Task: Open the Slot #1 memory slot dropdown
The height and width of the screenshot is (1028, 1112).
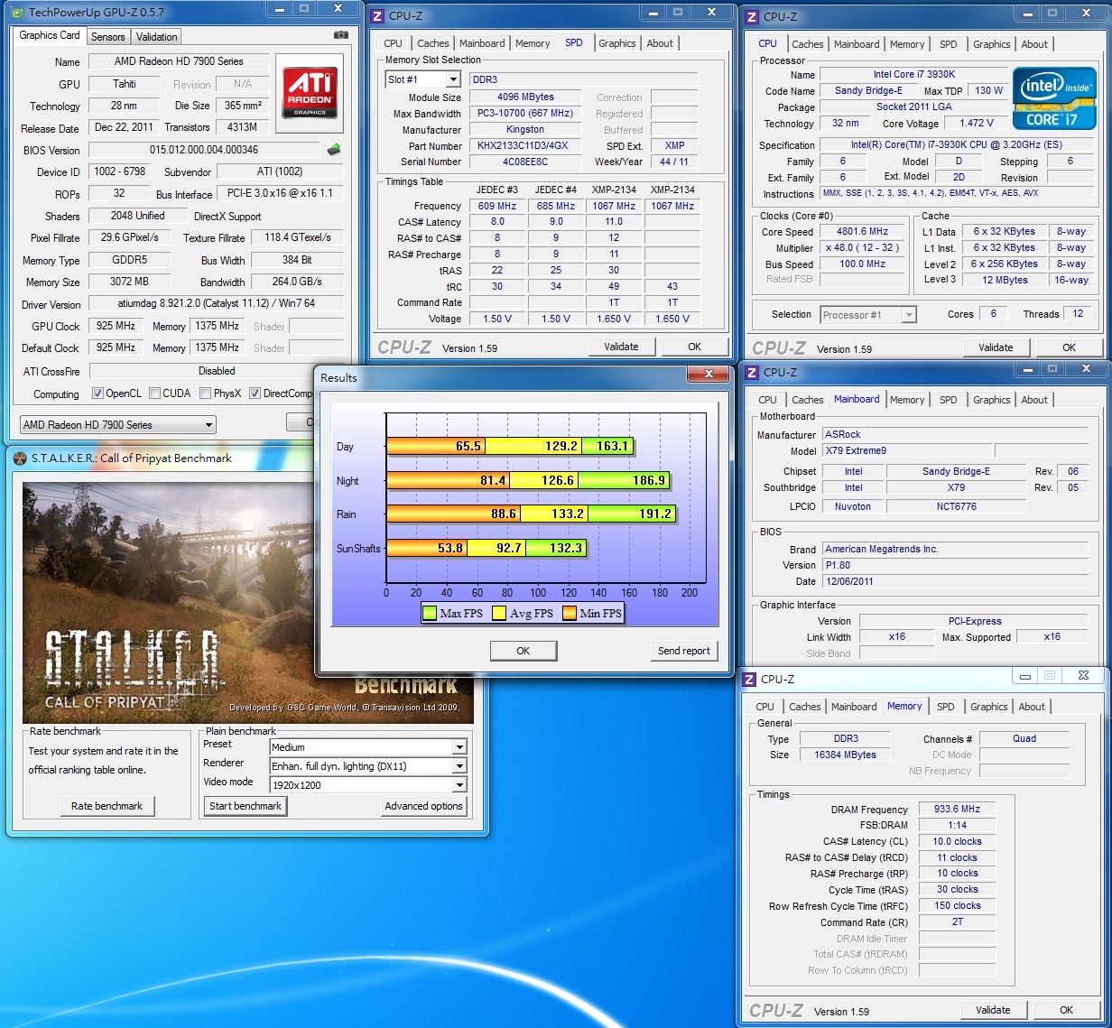Action: click(452, 79)
